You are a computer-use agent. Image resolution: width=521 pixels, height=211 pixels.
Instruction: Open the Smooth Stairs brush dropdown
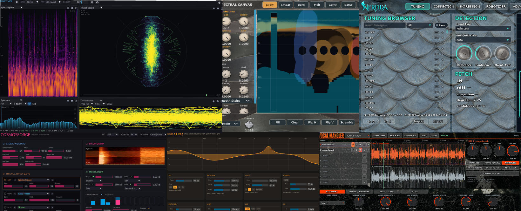[237, 101]
